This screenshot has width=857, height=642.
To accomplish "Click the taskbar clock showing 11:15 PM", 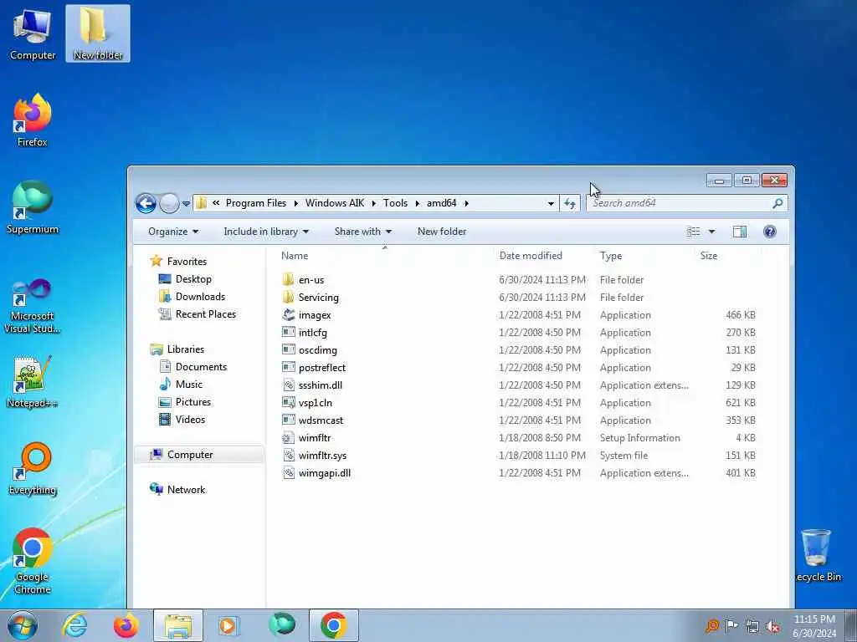I will [x=814, y=625].
